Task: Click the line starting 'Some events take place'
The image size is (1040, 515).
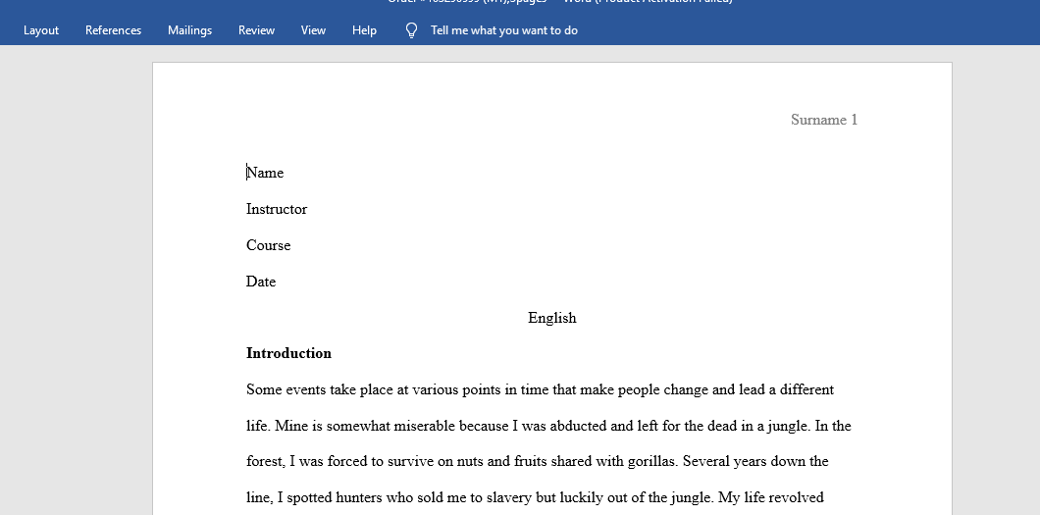Action: (540, 389)
